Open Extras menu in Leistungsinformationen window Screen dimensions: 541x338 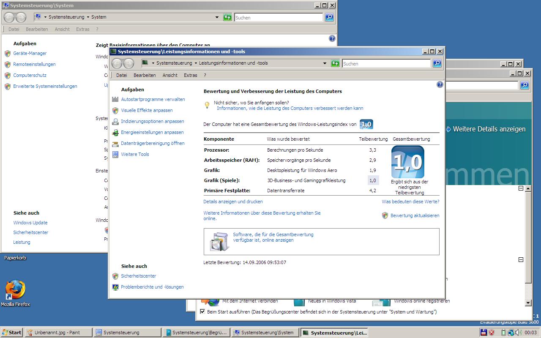[191, 75]
